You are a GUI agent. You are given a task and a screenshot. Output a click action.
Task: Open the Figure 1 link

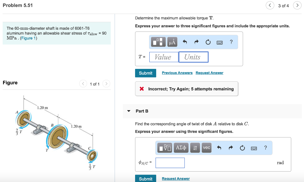tap(28, 38)
